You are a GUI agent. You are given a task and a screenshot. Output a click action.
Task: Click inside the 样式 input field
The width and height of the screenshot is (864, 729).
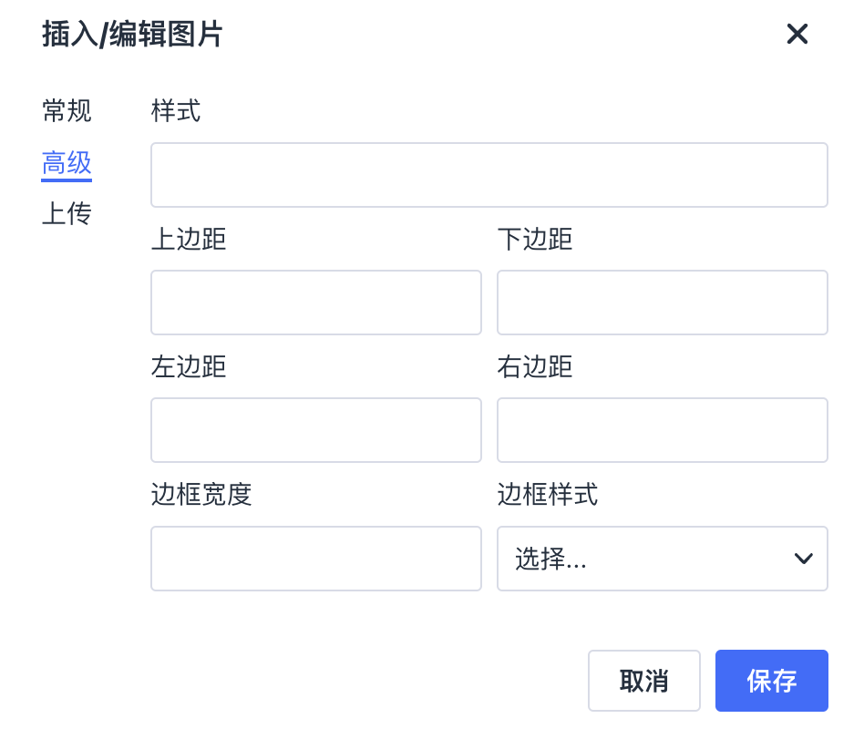pyautogui.click(x=489, y=174)
